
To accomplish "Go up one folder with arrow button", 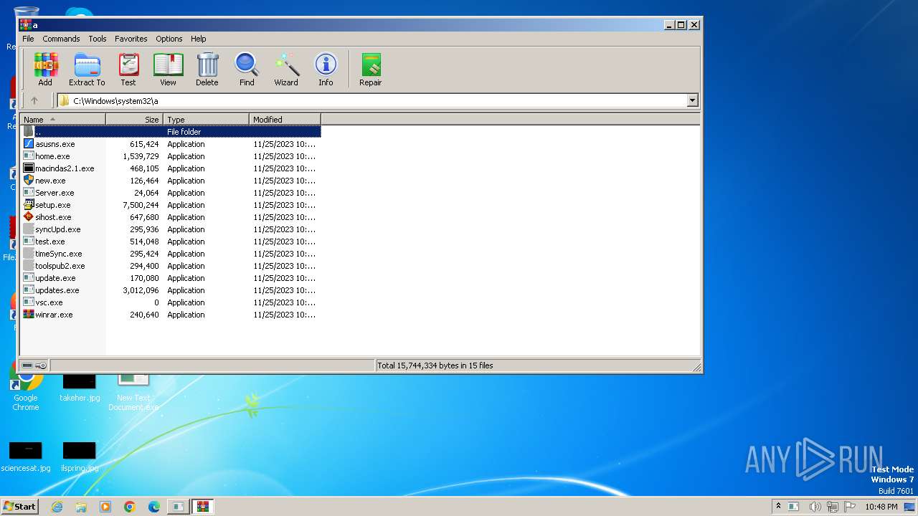I will point(34,100).
